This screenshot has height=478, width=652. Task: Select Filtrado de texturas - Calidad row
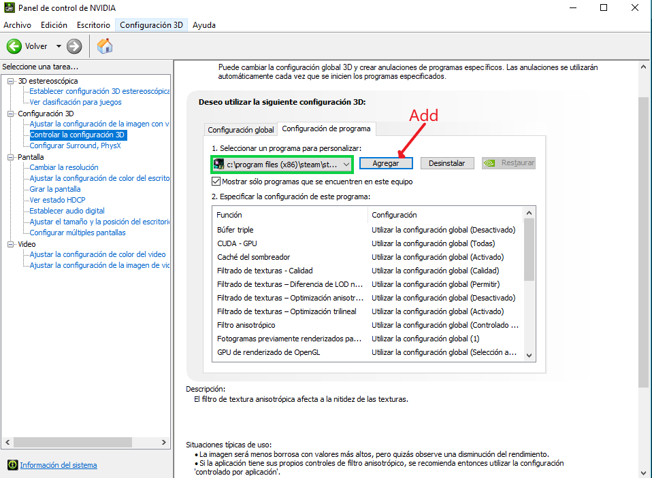tap(368, 271)
